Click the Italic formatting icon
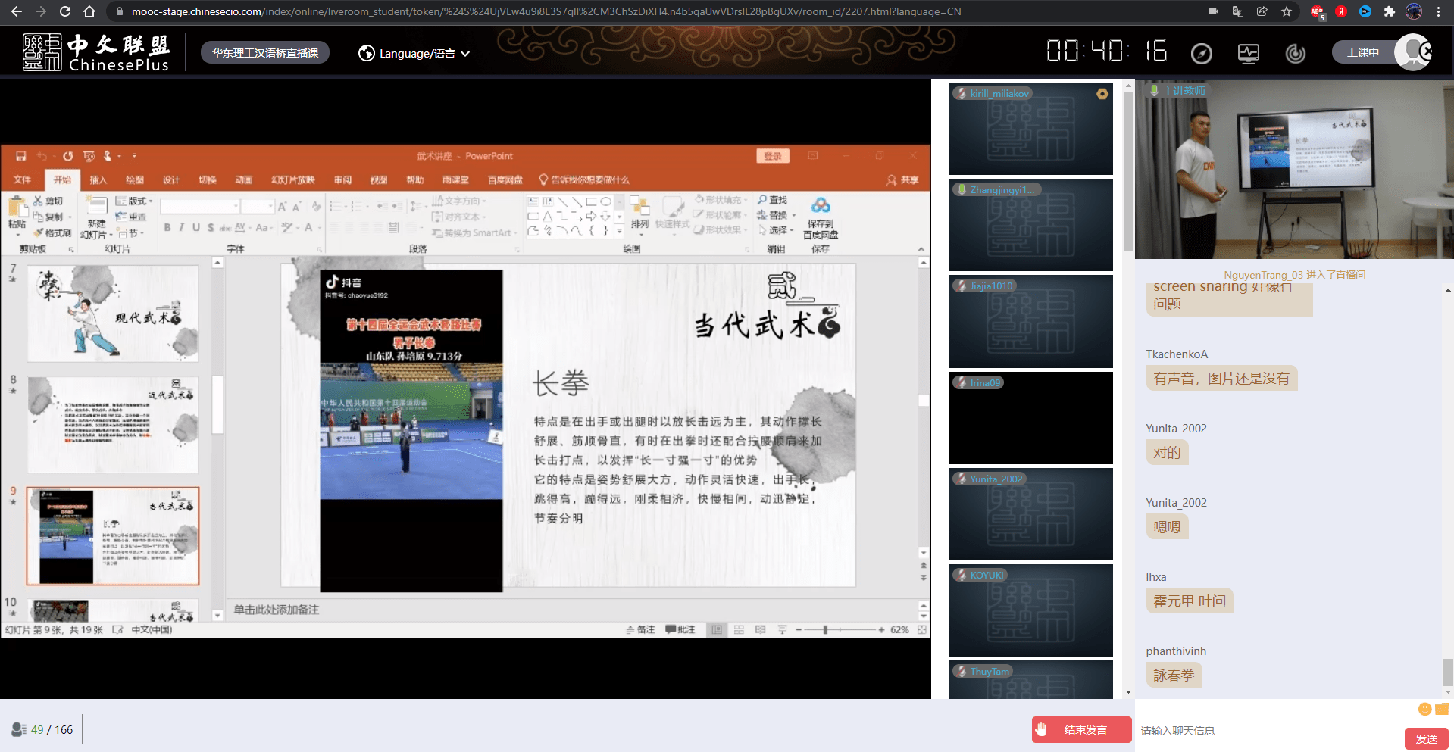Image resolution: width=1454 pixels, height=752 pixels. pyautogui.click(x=182, y=227)
